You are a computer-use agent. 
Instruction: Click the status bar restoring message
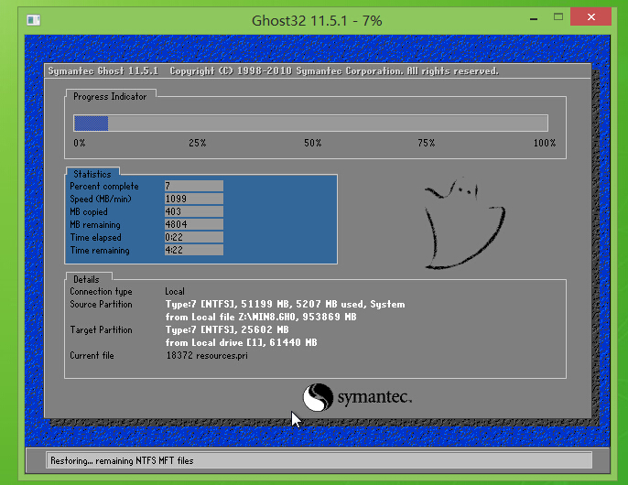(x=123, y=460)
